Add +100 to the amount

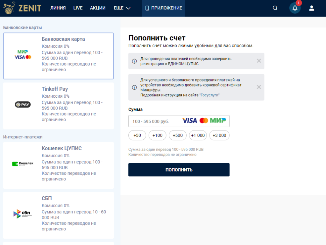click(157, 136)
